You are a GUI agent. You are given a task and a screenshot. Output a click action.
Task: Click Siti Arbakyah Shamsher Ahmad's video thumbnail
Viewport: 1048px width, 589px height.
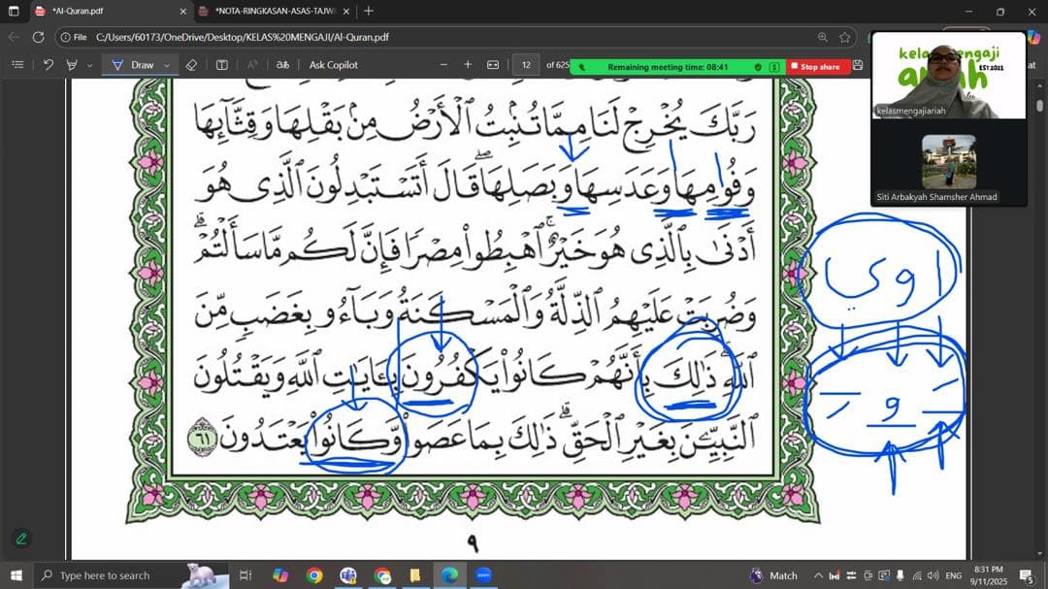click(x=948, y=164)
